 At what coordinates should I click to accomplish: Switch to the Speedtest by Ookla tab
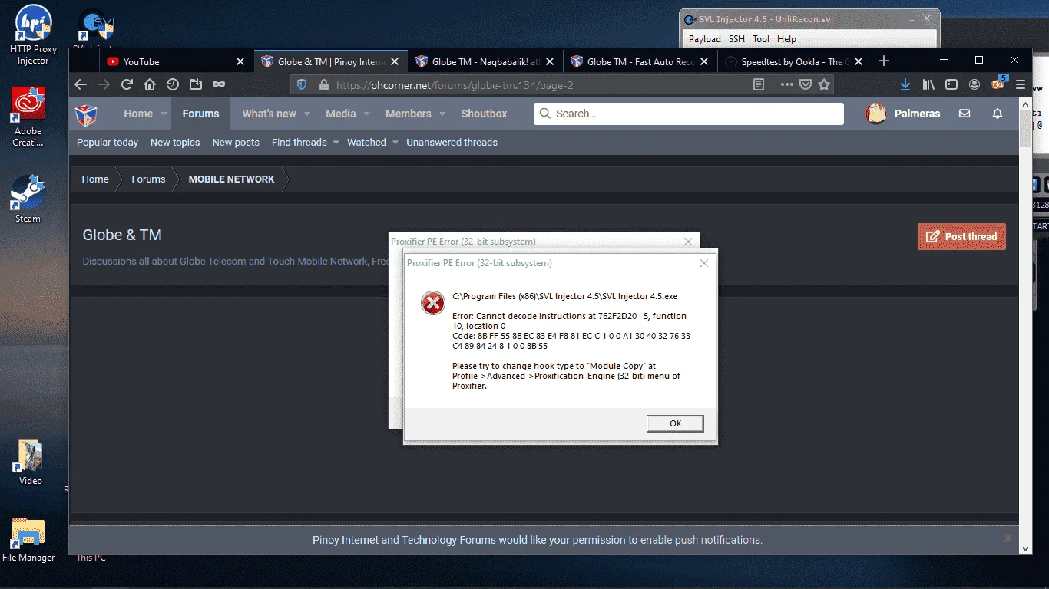[793, 62]
